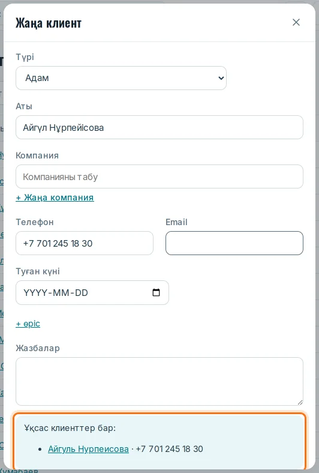Click the + Жаңа компания link
Viewport: 319px width, 473px height.
[x=55, y=197]
